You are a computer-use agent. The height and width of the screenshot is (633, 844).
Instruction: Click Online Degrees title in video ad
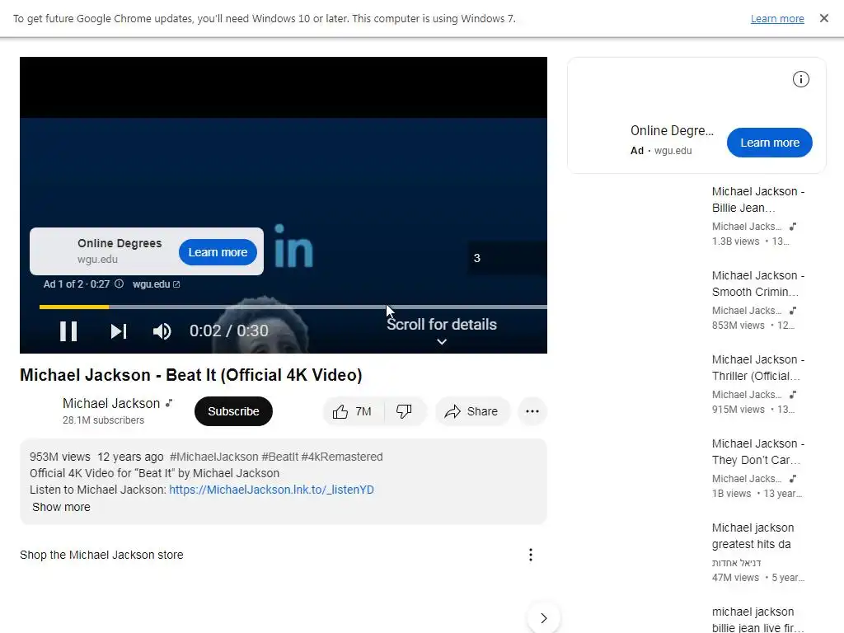click(120, 243)
